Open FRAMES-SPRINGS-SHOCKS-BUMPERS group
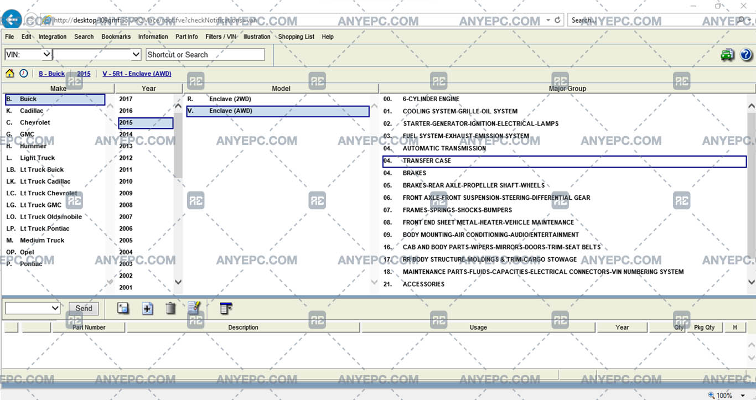Screen dimensions: 756x400 pyautogui.click(x=457, y=210)
